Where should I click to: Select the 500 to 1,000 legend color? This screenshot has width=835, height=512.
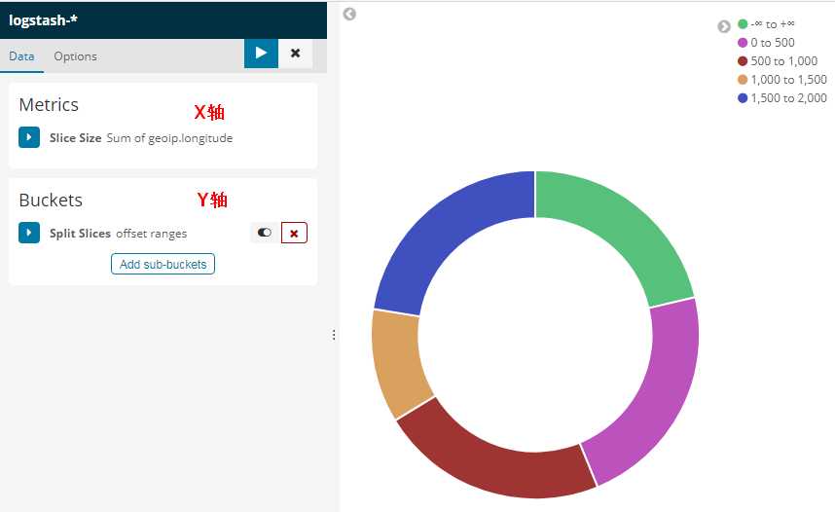tap(743, 61)
